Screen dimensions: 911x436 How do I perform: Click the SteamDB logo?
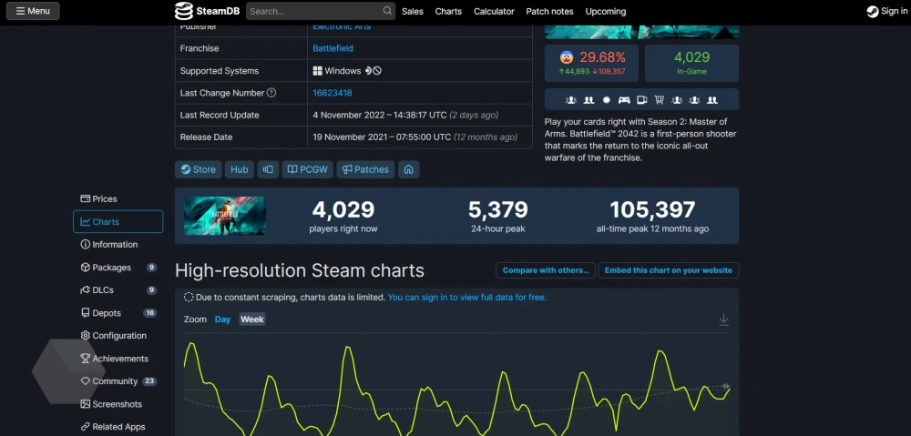208,11
